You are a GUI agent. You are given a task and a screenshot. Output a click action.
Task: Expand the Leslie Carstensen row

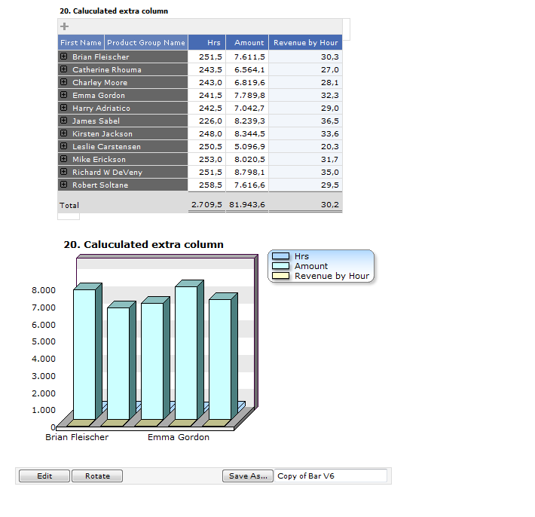click(64, 147)
